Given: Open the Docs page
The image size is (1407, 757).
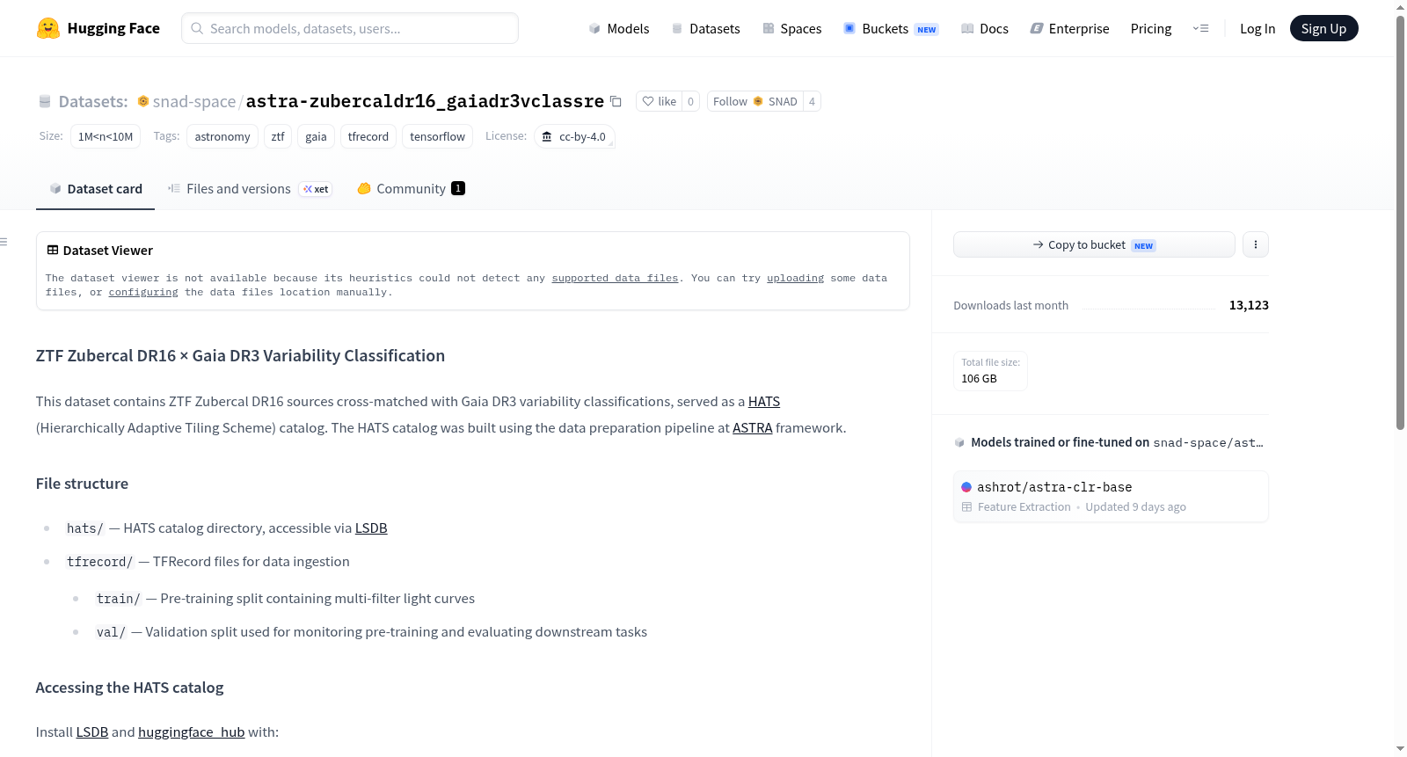Looking at the screenshot, I should pyautogui.click(x=984, y=28).
